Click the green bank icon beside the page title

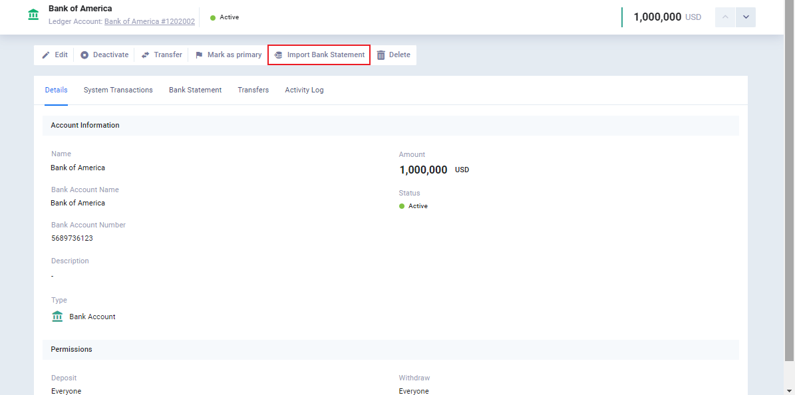pyautogui.click(x=33, y=15)
